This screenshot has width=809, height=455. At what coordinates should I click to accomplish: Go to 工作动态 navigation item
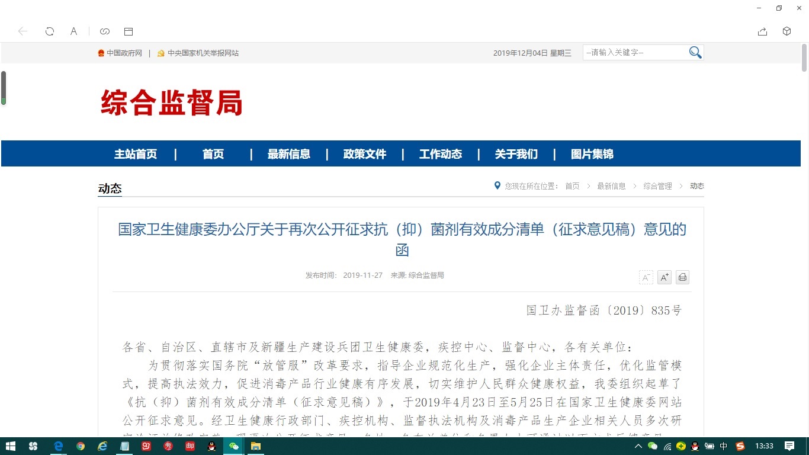point(440,154)
